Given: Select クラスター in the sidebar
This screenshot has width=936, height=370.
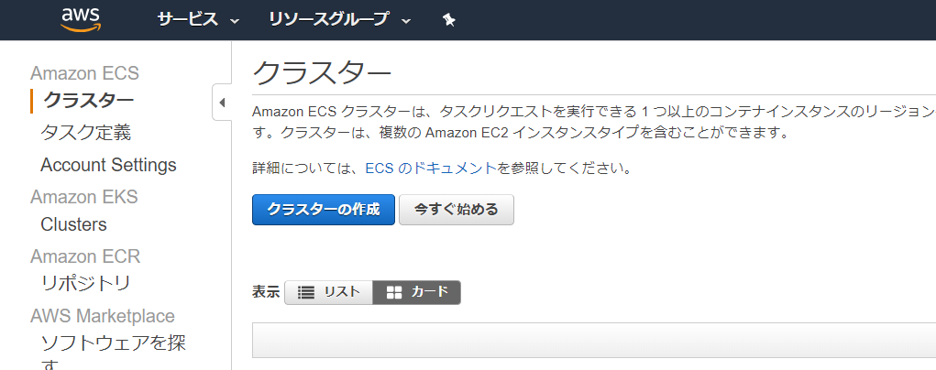Looking at the screenshot, I should 88,100.
